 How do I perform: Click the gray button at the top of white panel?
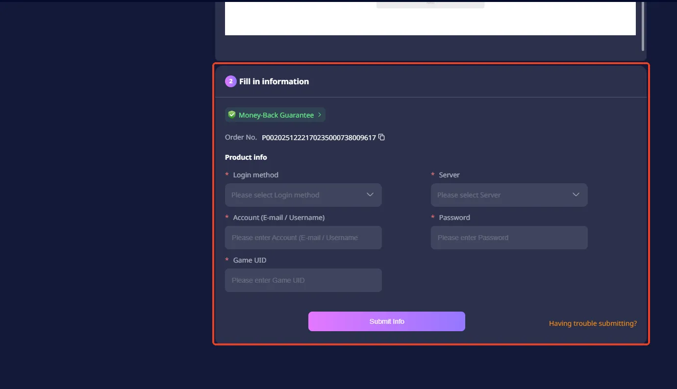click(430, 4)
